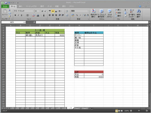Click the Increase Font Size icon

(42, 11)
